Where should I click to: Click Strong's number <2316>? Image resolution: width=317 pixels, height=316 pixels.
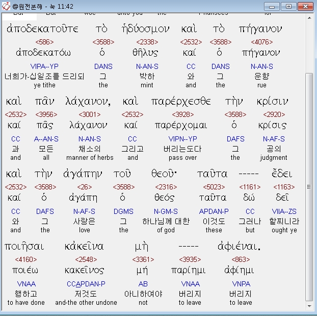[x=166, y=187]
